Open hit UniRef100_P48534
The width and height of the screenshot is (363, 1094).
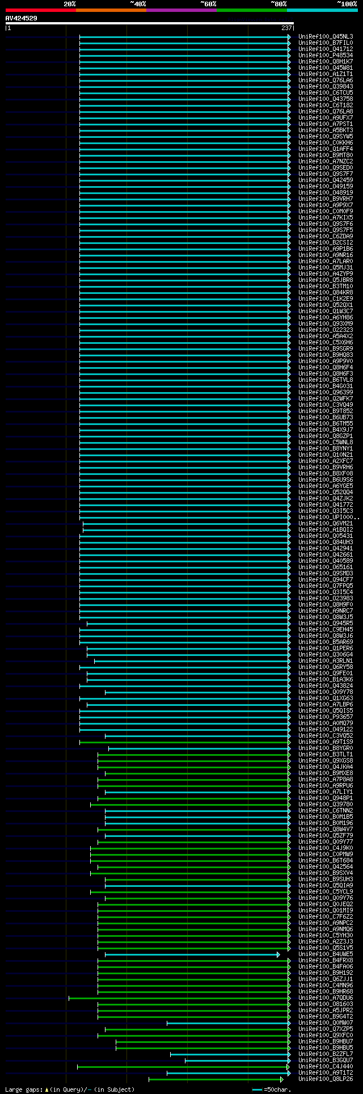click(326, 56)
